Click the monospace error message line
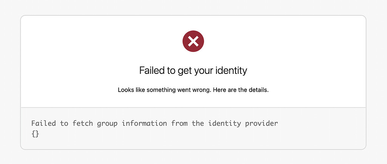 tap(155, 123)
